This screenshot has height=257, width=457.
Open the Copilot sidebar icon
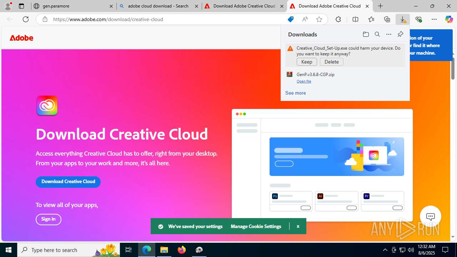(449, 19)
